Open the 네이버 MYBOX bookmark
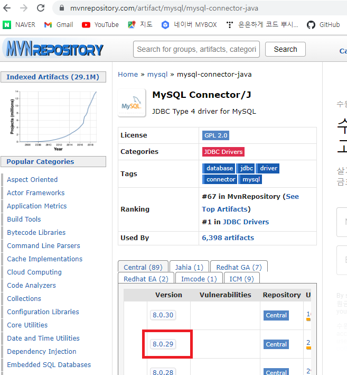347x375 pixels. click(189, 25)
